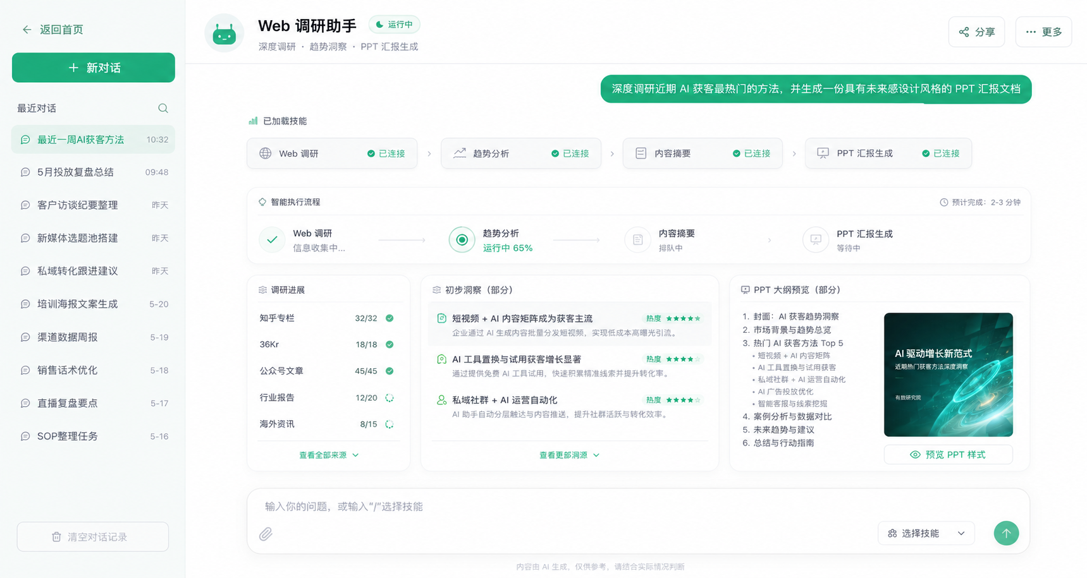The height and width of the screenshot is (578, 1087).
Task: Click the clock icon by 预计完成
Action: coord(944,202)
